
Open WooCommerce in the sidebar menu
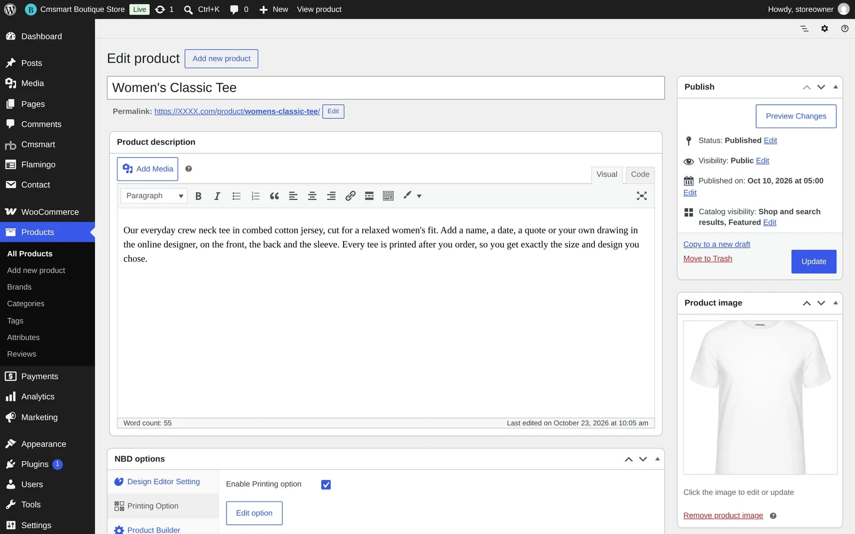pyautogui.click(x=48, y=212)
